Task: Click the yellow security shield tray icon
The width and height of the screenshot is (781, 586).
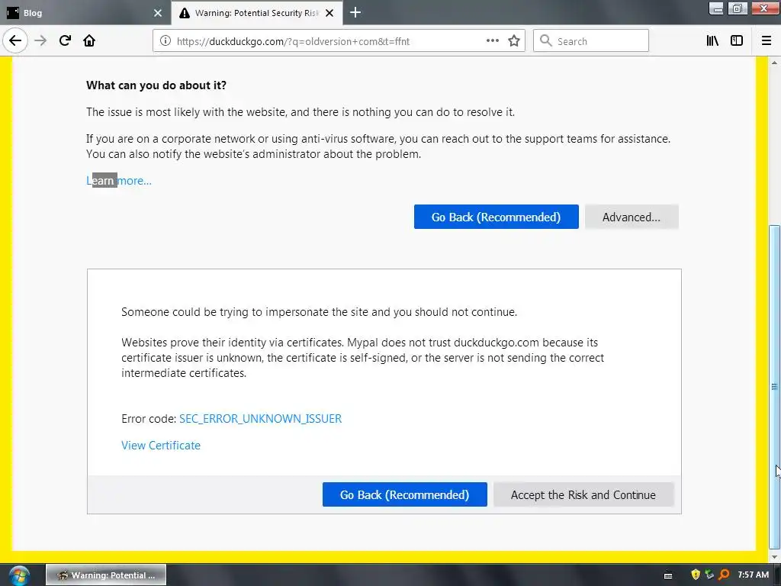Action: (x=696, y=575)
